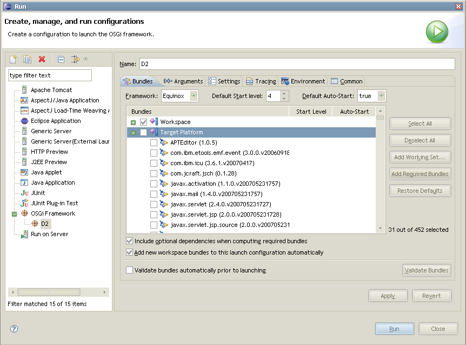Viewport: 466px width, 345px height.
Task: Click the Apply button
Action: pos(388,296)
